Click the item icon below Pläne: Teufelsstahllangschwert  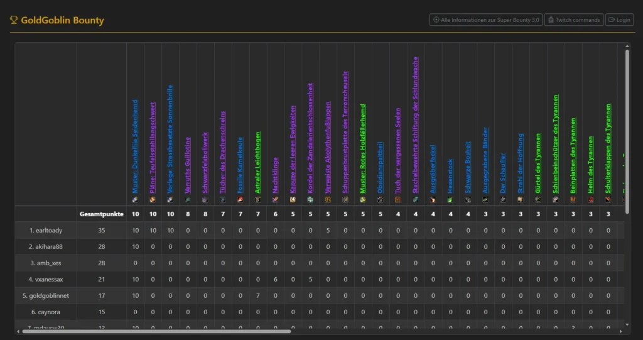[x=153, y=200]
